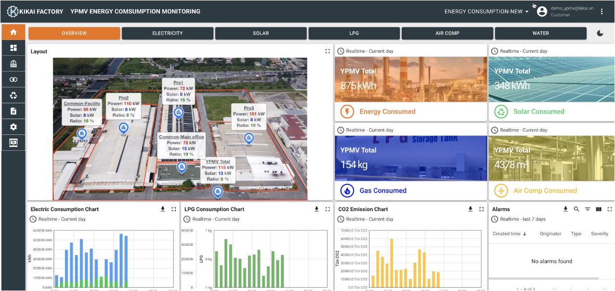Open the three-dot user options menu
The image size is (615, 291).
coord(602,12)
